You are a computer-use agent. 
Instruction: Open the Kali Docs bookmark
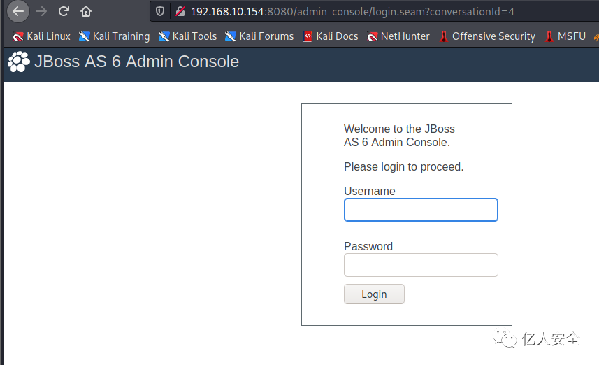[x=331, y=36]
